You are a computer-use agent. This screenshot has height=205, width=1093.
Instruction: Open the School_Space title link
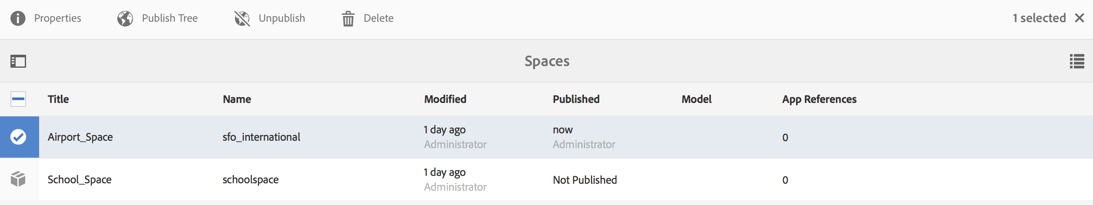point(80,179)
